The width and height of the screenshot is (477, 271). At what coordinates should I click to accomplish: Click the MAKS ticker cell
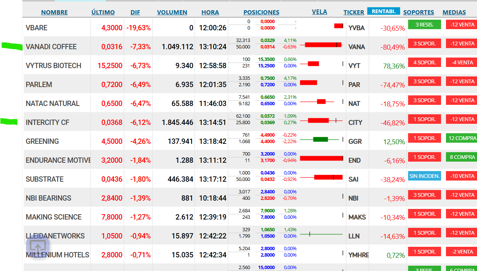(357, 217)
